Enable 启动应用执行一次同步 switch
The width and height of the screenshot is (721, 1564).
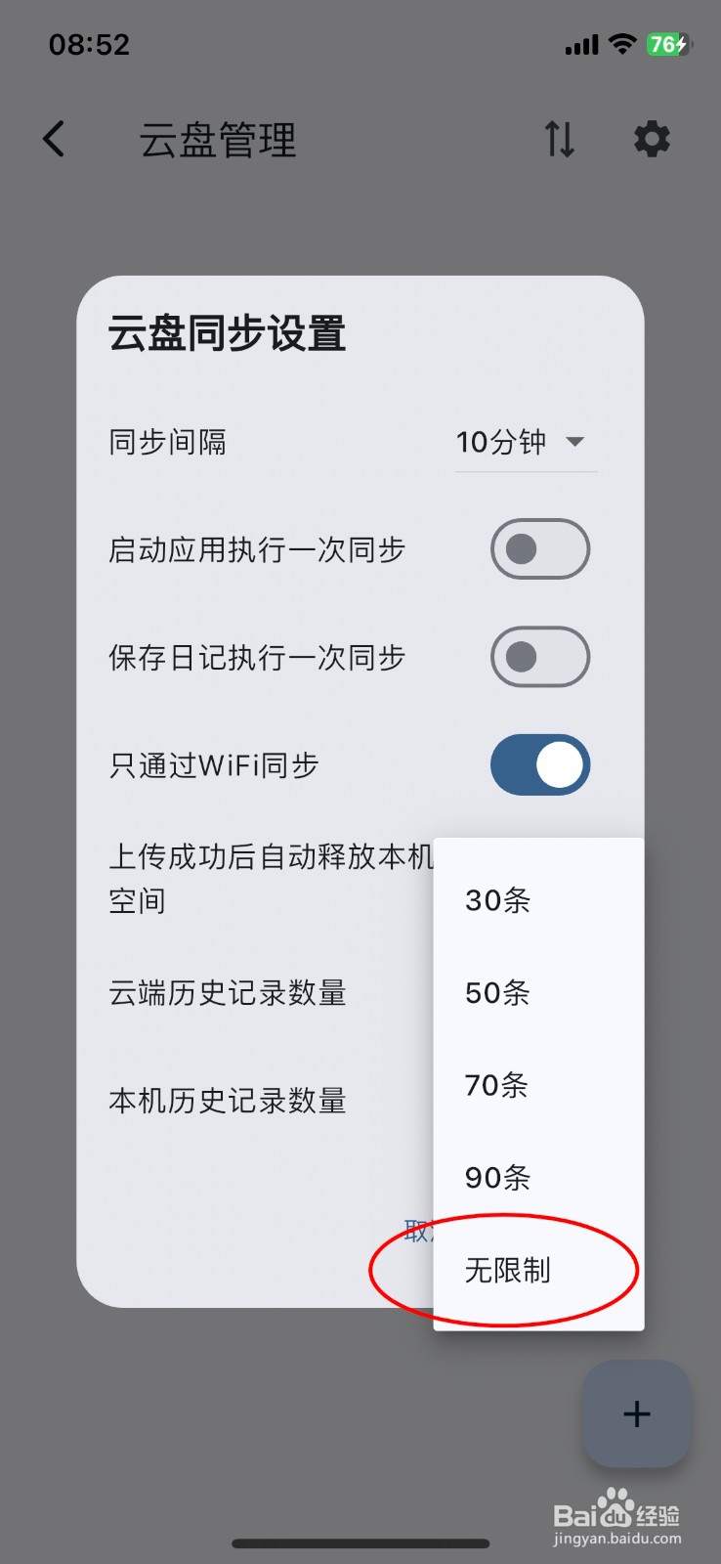click(539, 549)
